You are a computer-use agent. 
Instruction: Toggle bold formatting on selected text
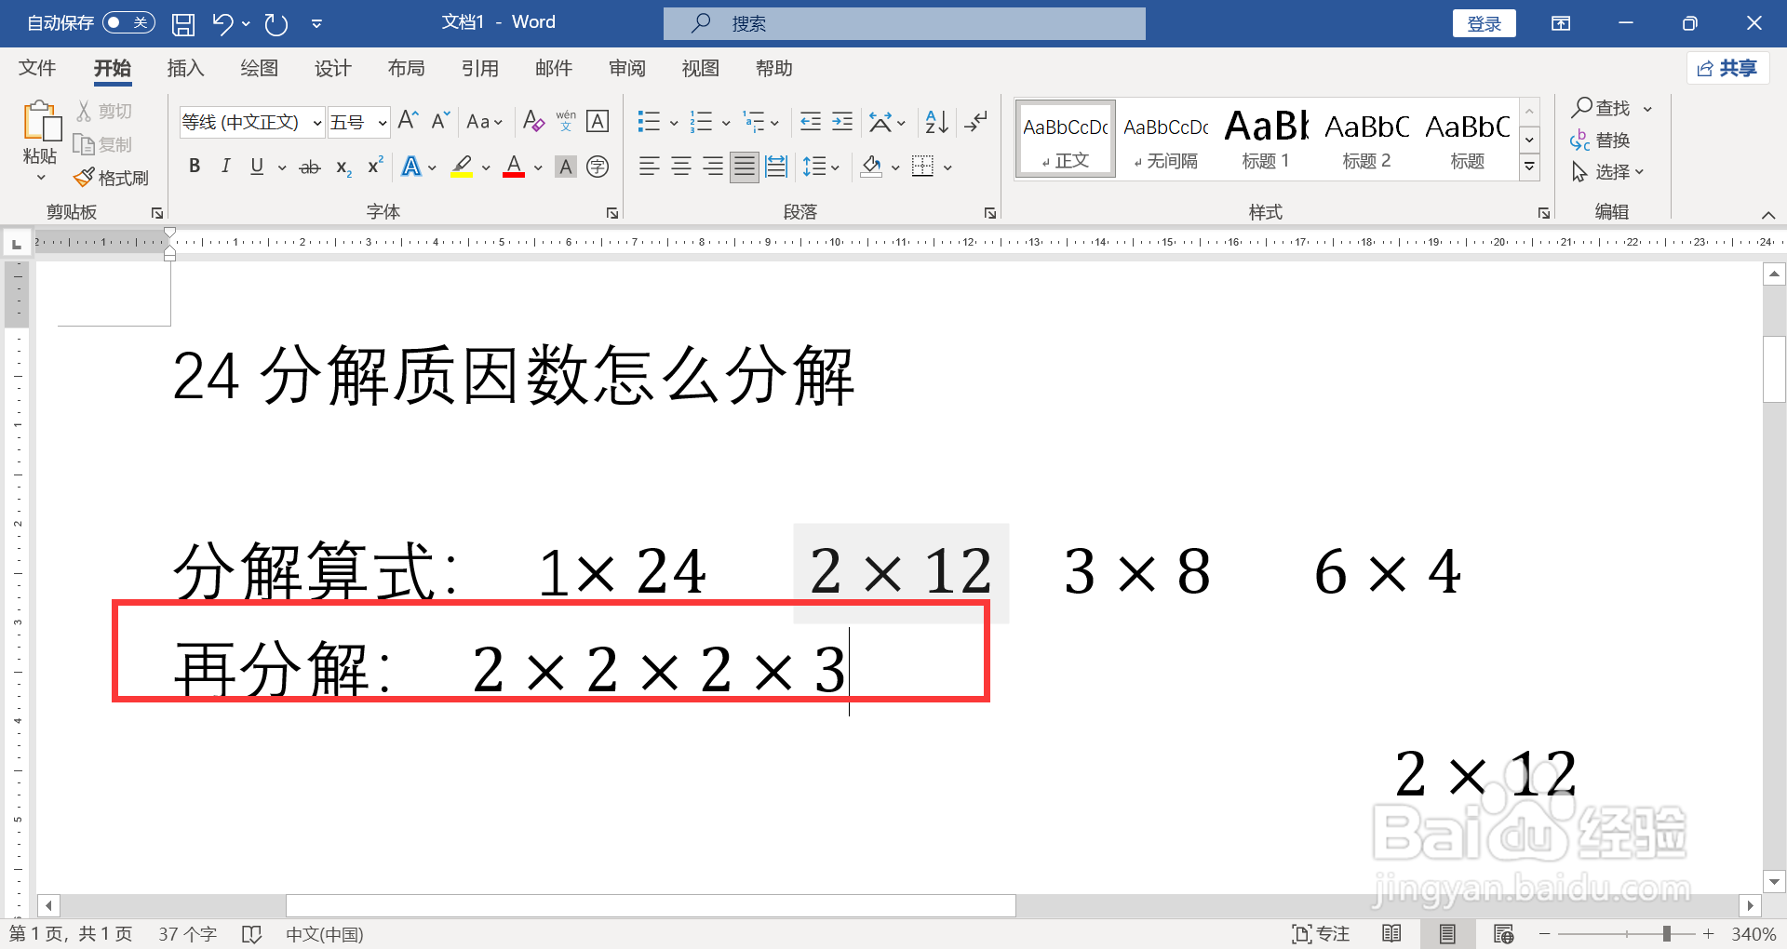click(x=195, y=166)
